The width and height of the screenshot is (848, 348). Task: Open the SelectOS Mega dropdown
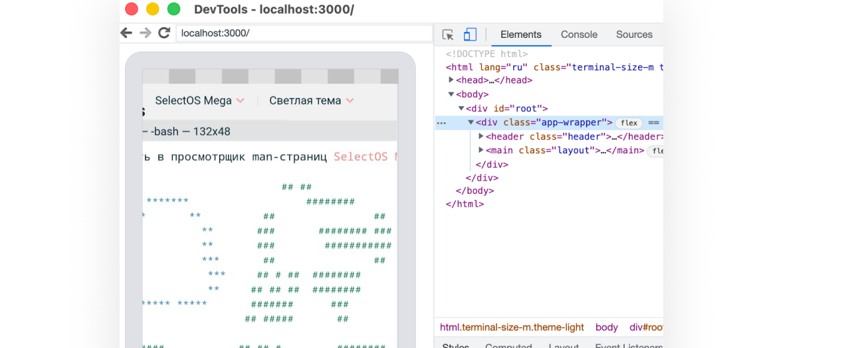click(200, 100)
